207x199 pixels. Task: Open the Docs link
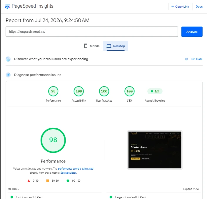click(199, 6)
